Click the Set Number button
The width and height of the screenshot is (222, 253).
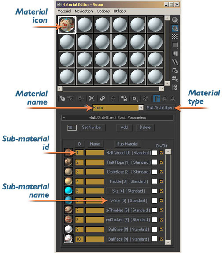92,127
